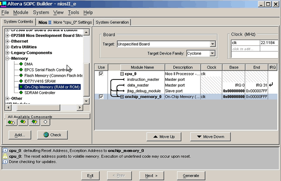Switch to System Generation tab
The image size is (281, 181).
coord(112,22)
